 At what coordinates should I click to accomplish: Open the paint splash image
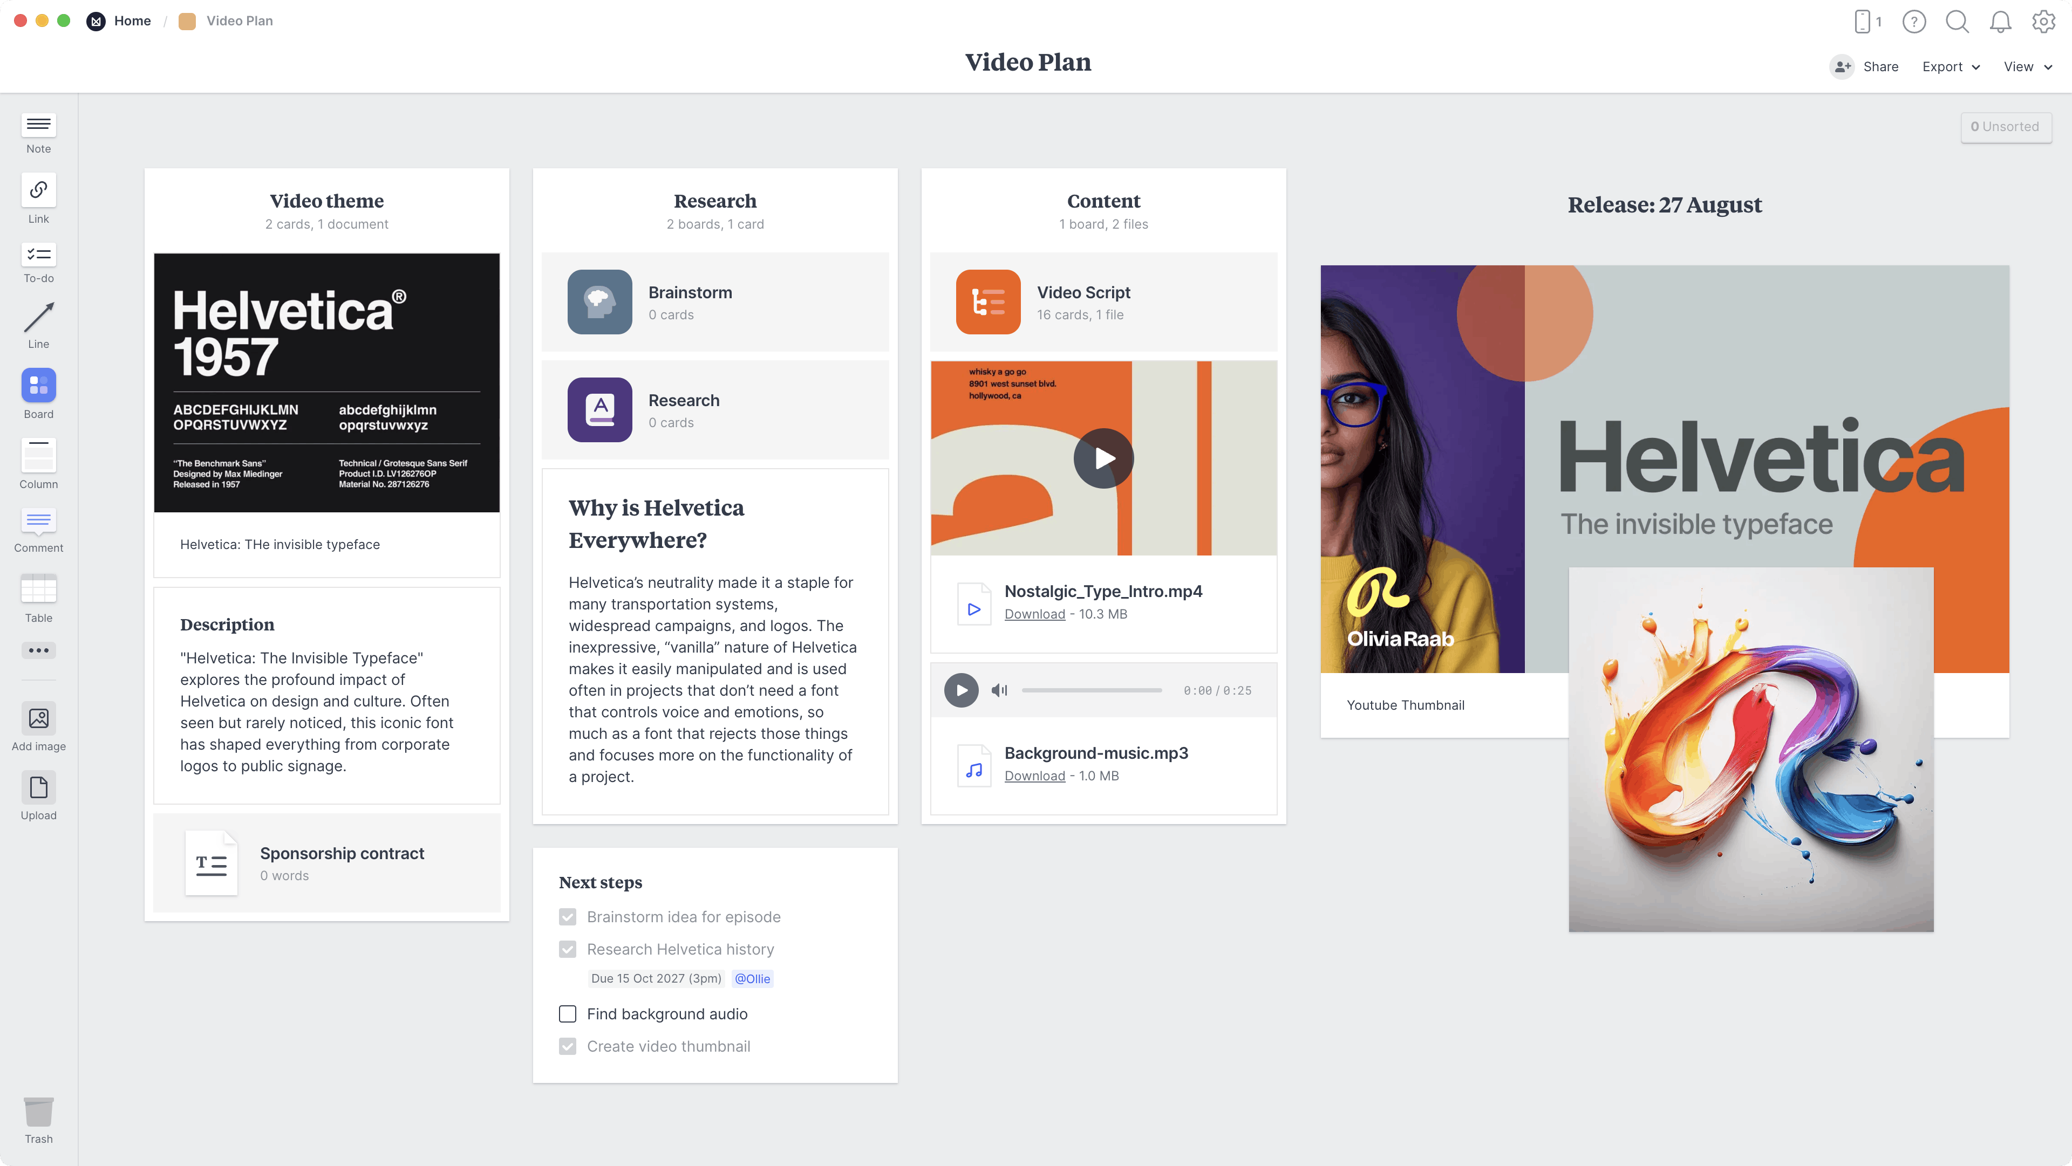(x=1750, y=750)
